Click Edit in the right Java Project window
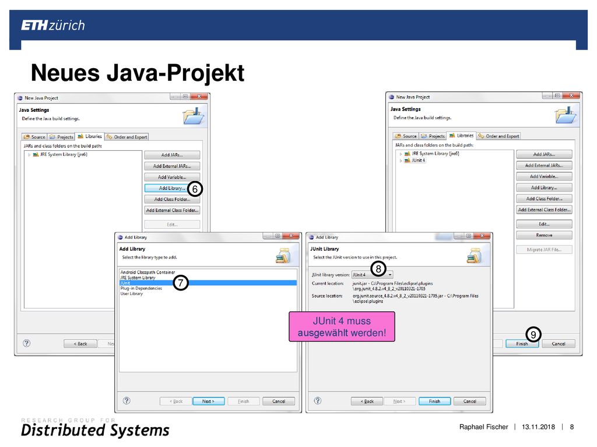 click(x=544, y=224)
